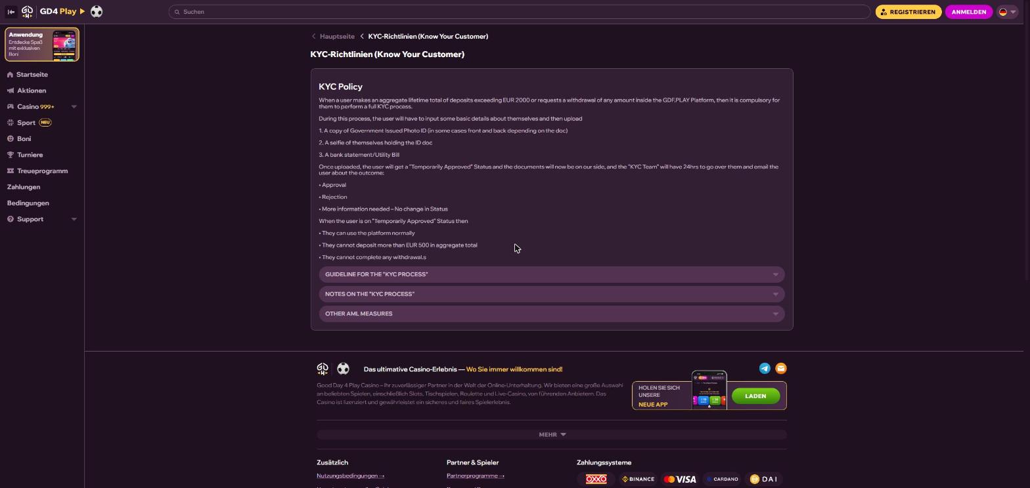Click the megaphone icon beside Aktionen
This screenshot has height=488, width=1030.
(x=11, y=91)
